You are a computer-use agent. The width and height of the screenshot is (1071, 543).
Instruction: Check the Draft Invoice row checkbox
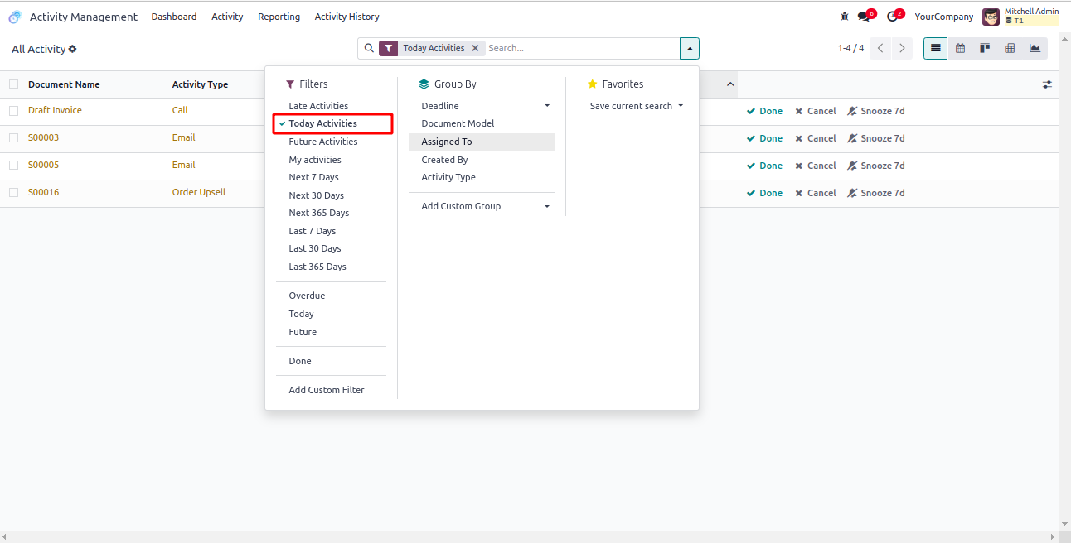coord(13,110)
